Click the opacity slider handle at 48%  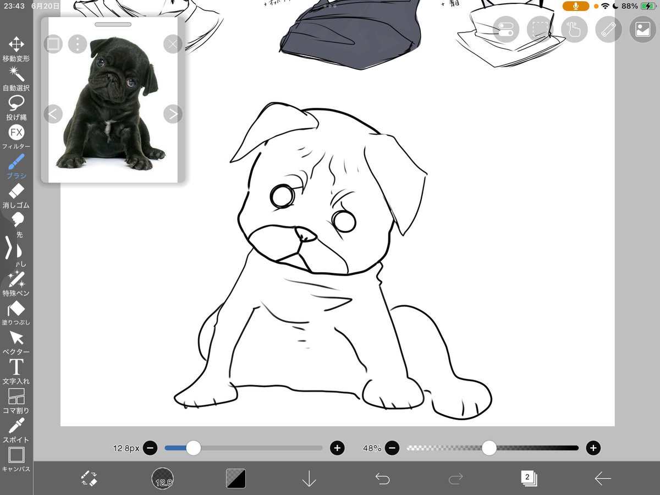click(x=489, y=448)
